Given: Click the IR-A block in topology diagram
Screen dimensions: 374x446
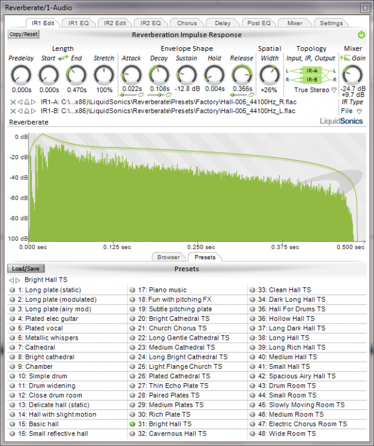Looking at the screenshot, I should coord(312,70).
